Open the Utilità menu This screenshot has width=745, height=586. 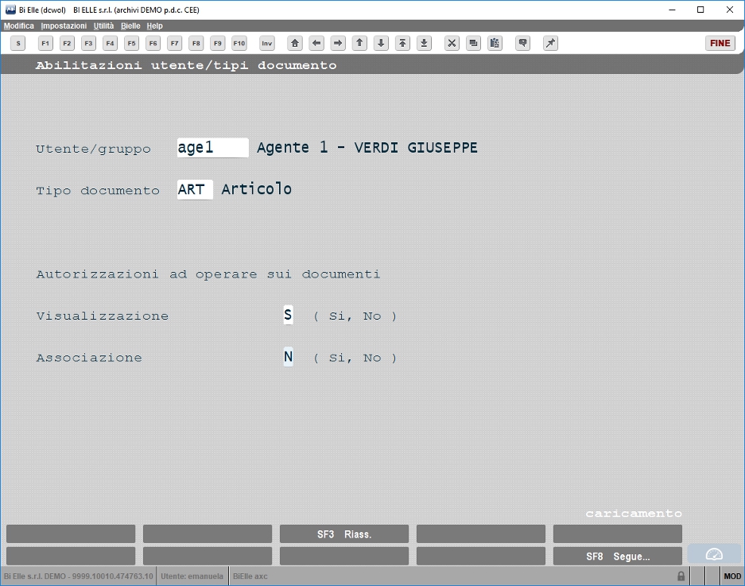tap(103, 25)
